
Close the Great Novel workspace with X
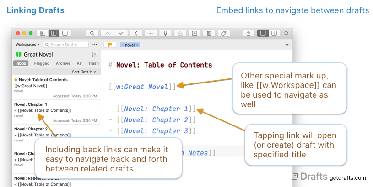coord(95,54)
